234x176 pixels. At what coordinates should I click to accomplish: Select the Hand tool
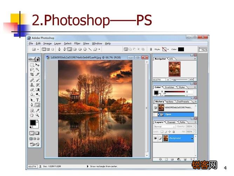(x=32, y=115)
